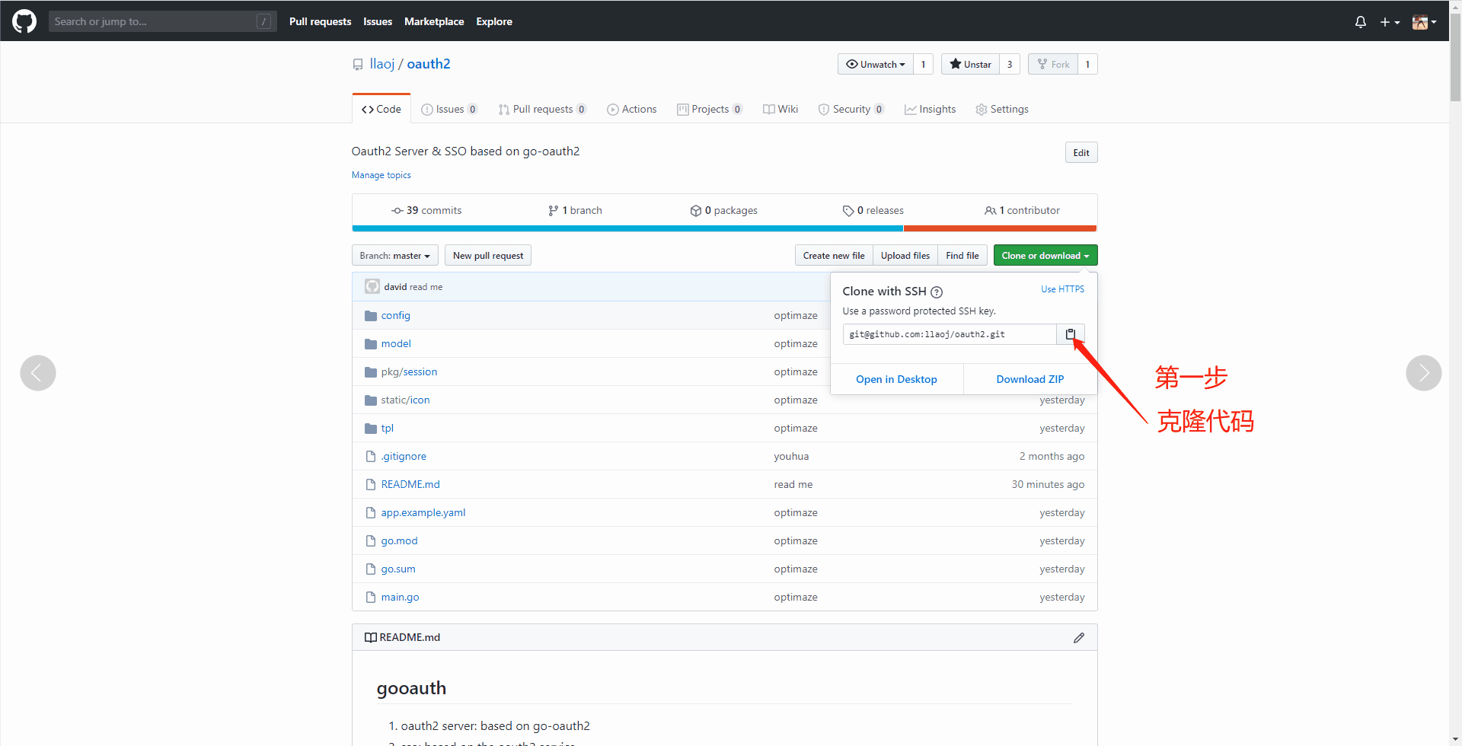Click the Fork button
The width and height of the screenshot is (1462, 746).
pos(1053,64)
